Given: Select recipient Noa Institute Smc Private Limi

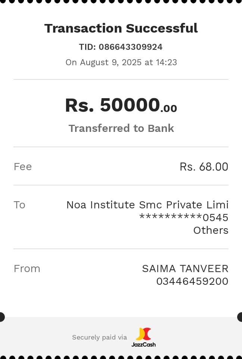Looking at the screenshot, I should [x=147, y=205].
